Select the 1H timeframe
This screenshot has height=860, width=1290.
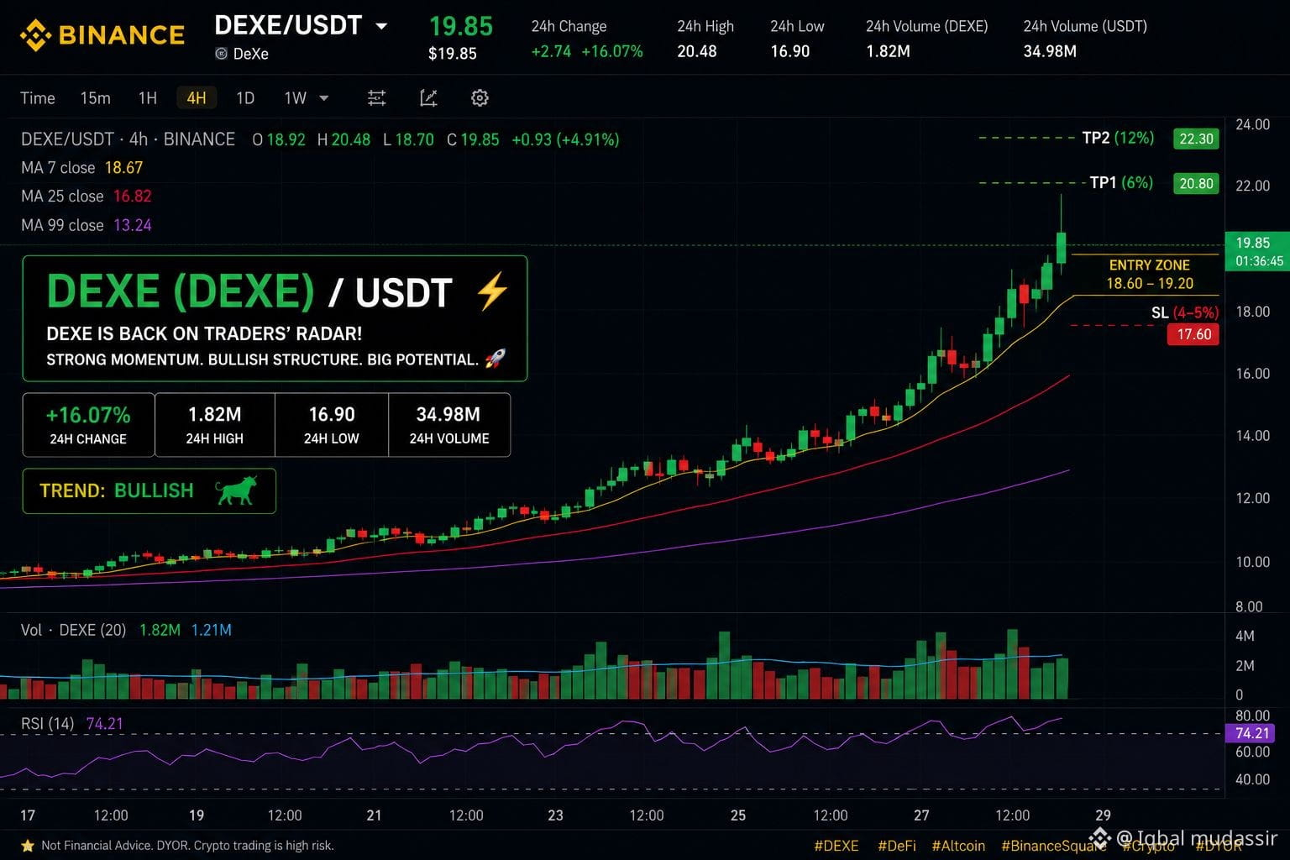click(148, 98)
